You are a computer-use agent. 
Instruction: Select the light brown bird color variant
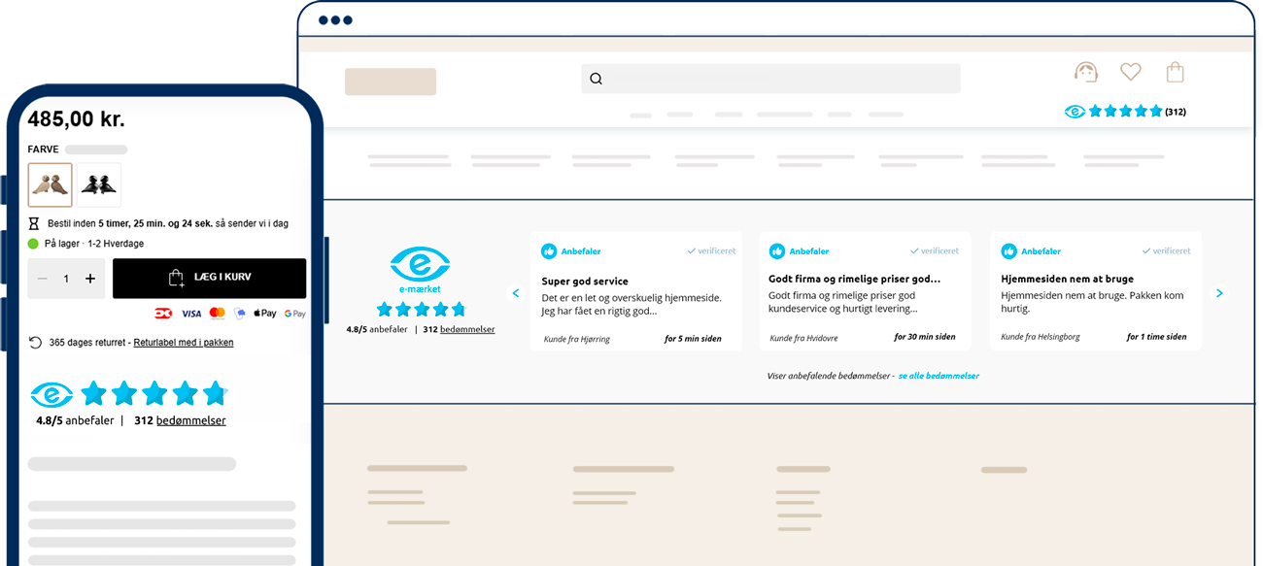[50, 184]
